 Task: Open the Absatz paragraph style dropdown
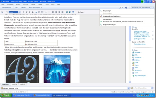[19, 12]
